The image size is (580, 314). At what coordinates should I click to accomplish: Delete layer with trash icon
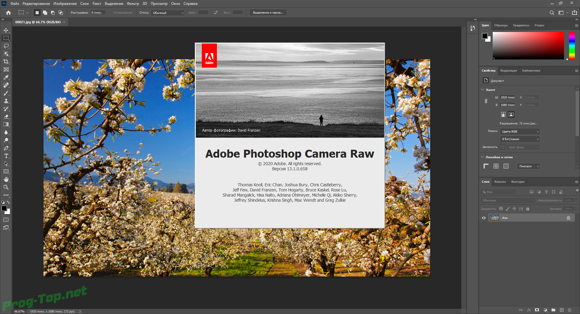(x=569, y=310)
